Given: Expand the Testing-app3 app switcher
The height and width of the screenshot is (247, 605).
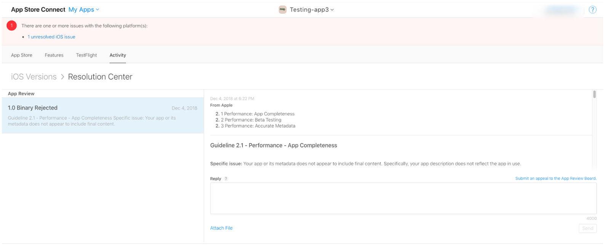Looking at the screenshot, I should pos(312,10).
